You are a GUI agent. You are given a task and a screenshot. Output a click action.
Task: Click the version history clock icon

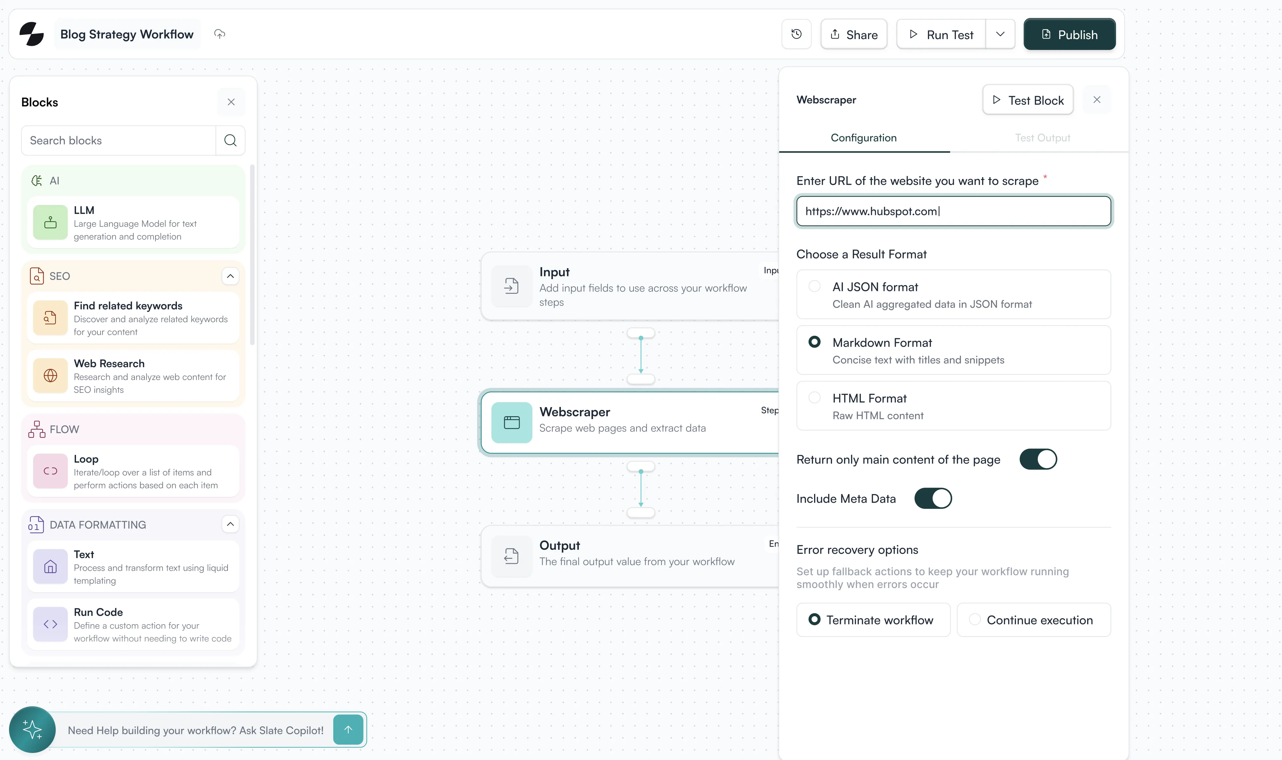[796, 34]
